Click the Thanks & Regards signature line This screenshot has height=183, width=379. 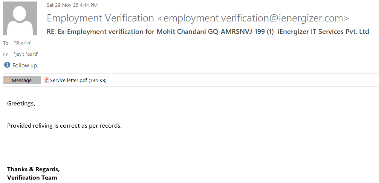[x=33, y=169]
